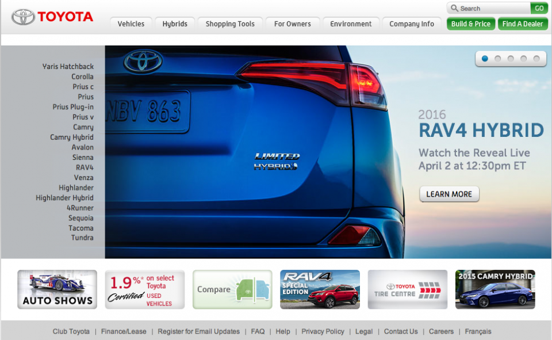This screenshot has width=552, height=340.
Task: Switch site language to Français
Action: pyautogui.click(x=478, y=331)
